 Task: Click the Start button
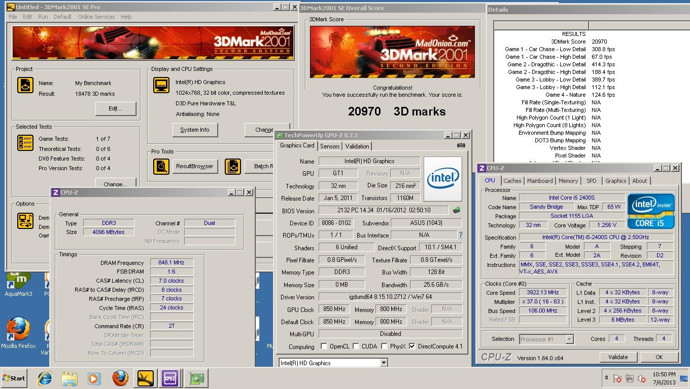click(14, 378)
